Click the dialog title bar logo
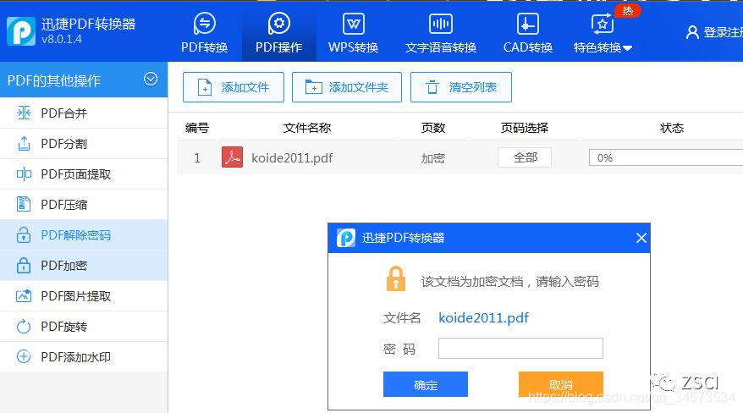 [x=346, y=238]
